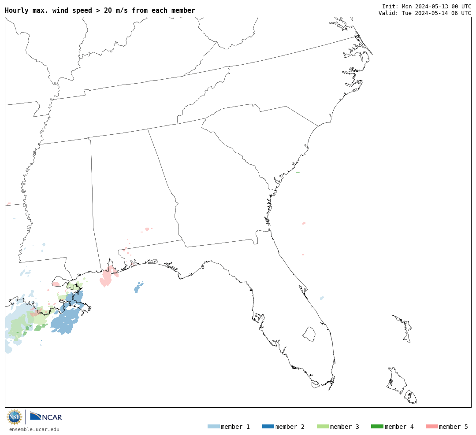The width and height of the screenshot is (476, 435).
Task: Click the small green patch off South Carolina coast
Action: [x=298, y=172]
